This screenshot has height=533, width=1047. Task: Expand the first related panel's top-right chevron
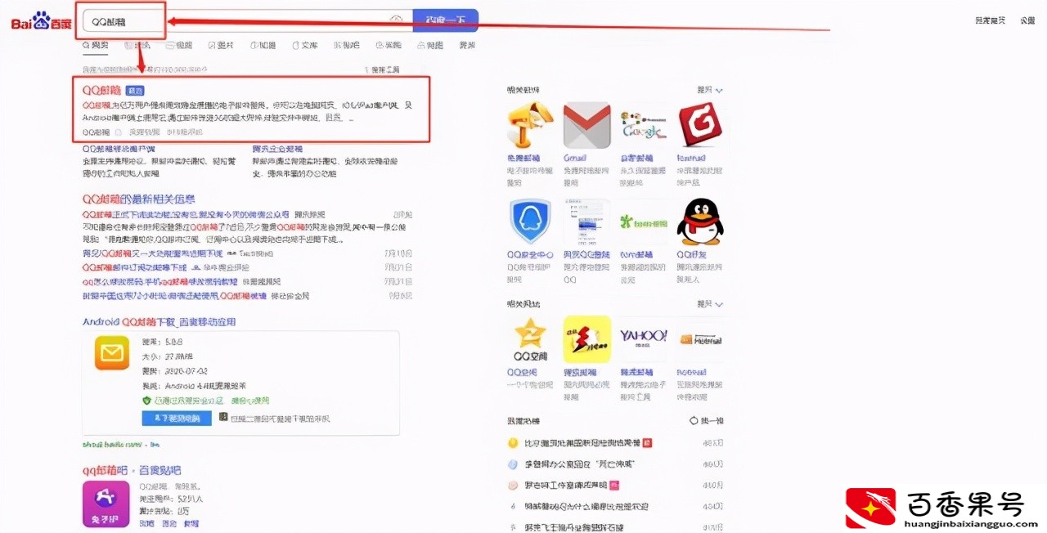click(719, 90)
